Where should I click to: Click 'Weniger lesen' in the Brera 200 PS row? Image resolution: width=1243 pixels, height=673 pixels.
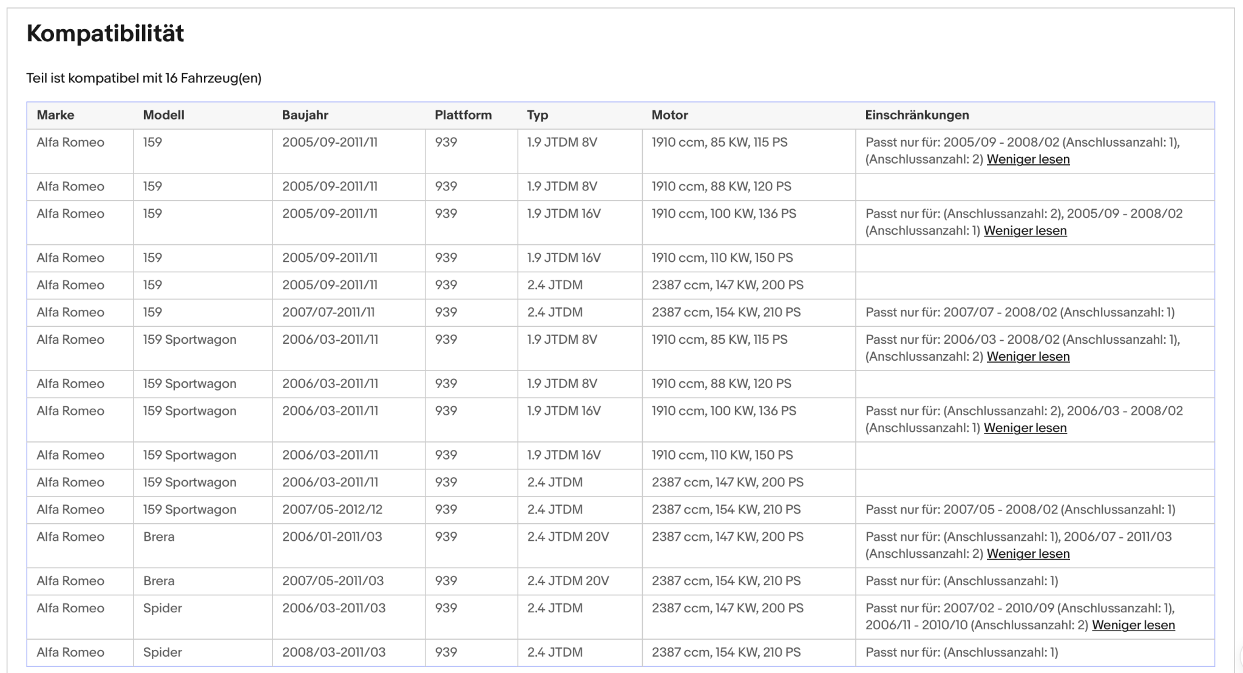point(1028,554)
